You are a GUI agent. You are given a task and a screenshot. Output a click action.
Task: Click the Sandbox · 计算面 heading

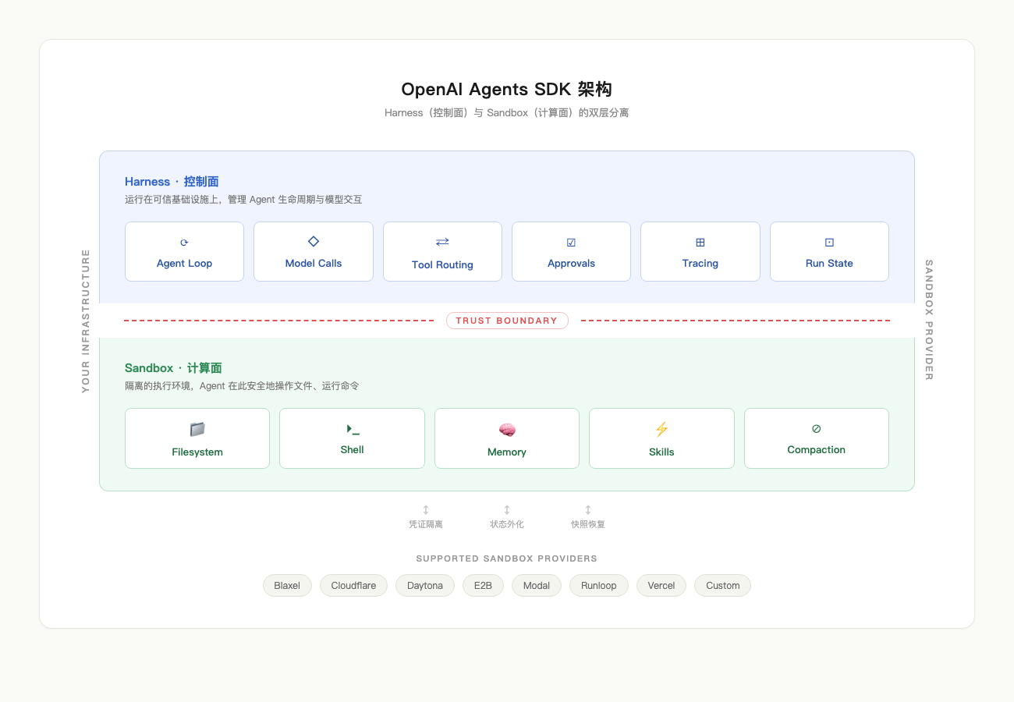pyautogui.click(x=173, y=368)
